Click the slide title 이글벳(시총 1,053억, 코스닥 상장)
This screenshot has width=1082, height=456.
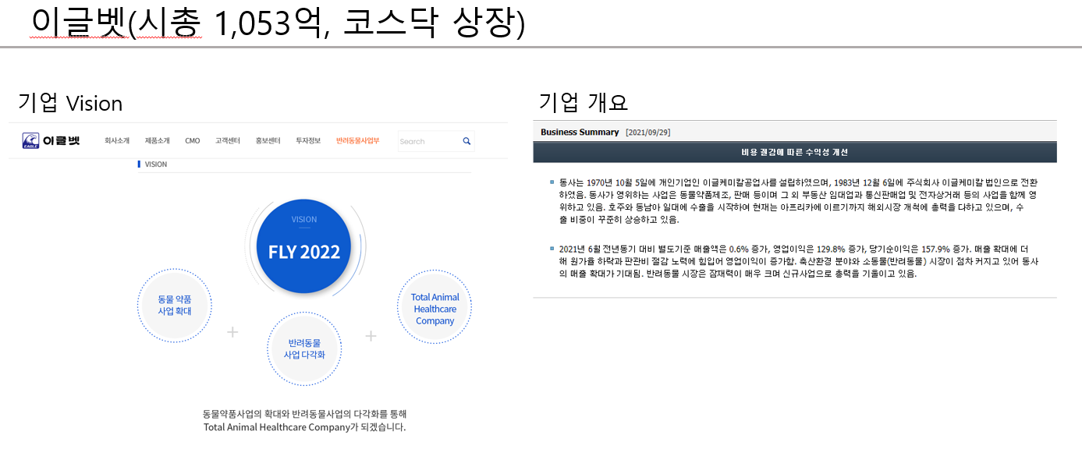click(x=278, y=23)
